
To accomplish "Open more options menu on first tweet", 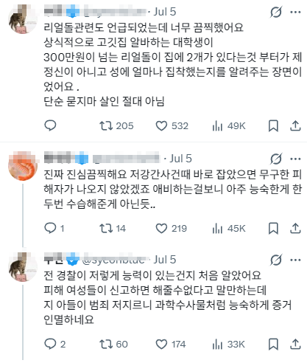I will [295, 12].
